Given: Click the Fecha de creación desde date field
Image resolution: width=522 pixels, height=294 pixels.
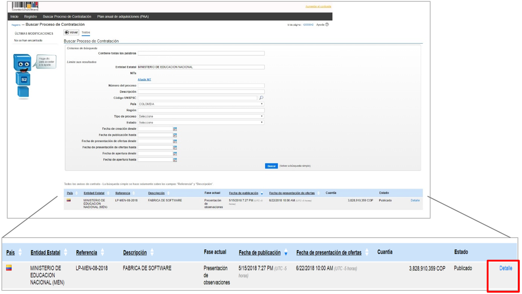Looking at the screenshot, I should [x=155, y=129].
